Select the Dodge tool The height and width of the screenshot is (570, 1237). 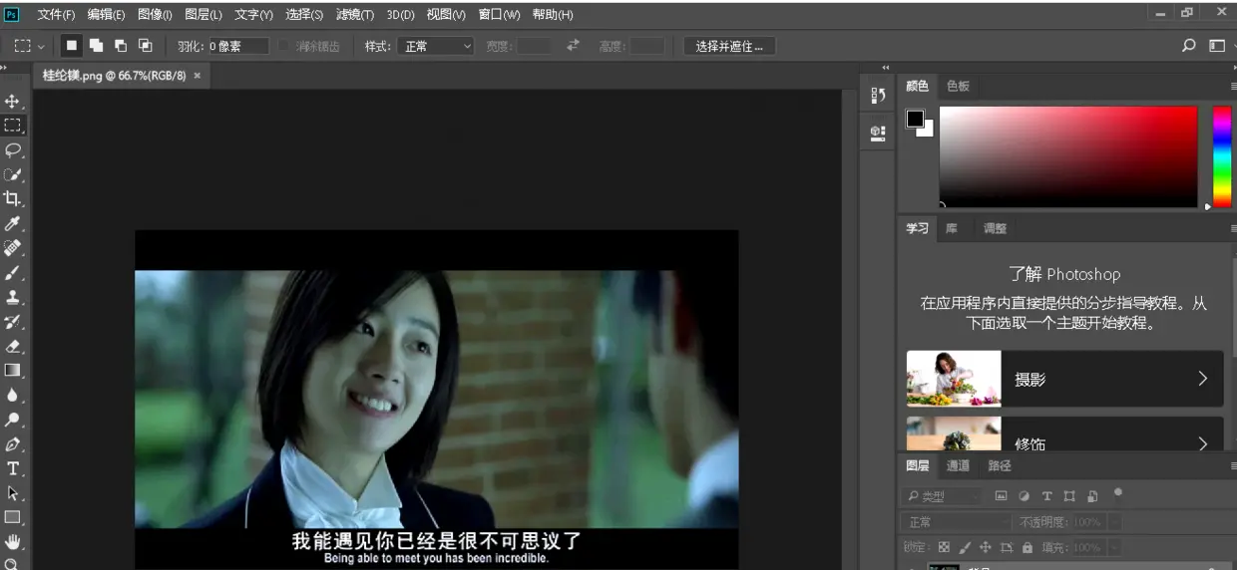12,419
